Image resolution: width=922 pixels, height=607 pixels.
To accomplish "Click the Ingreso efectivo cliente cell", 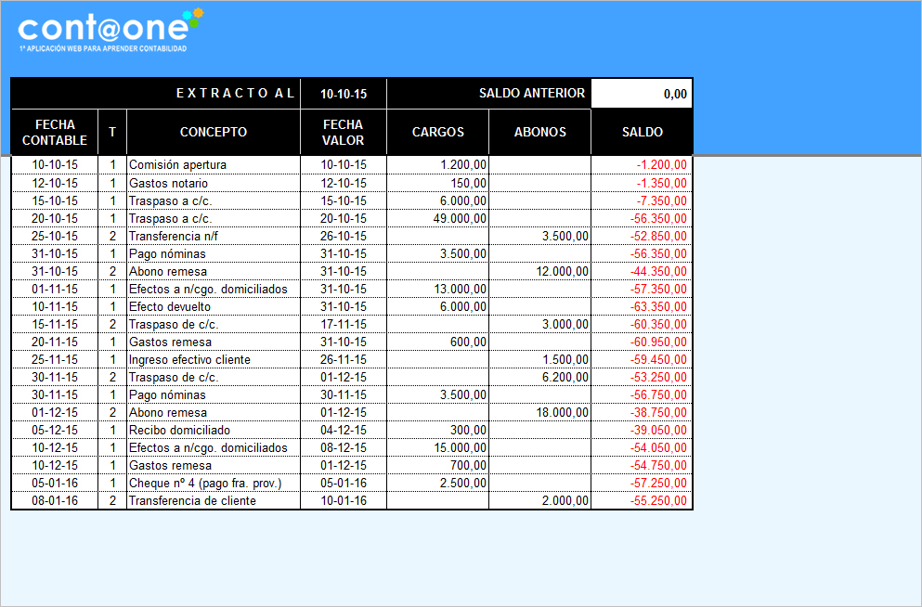I will [214, 359].
